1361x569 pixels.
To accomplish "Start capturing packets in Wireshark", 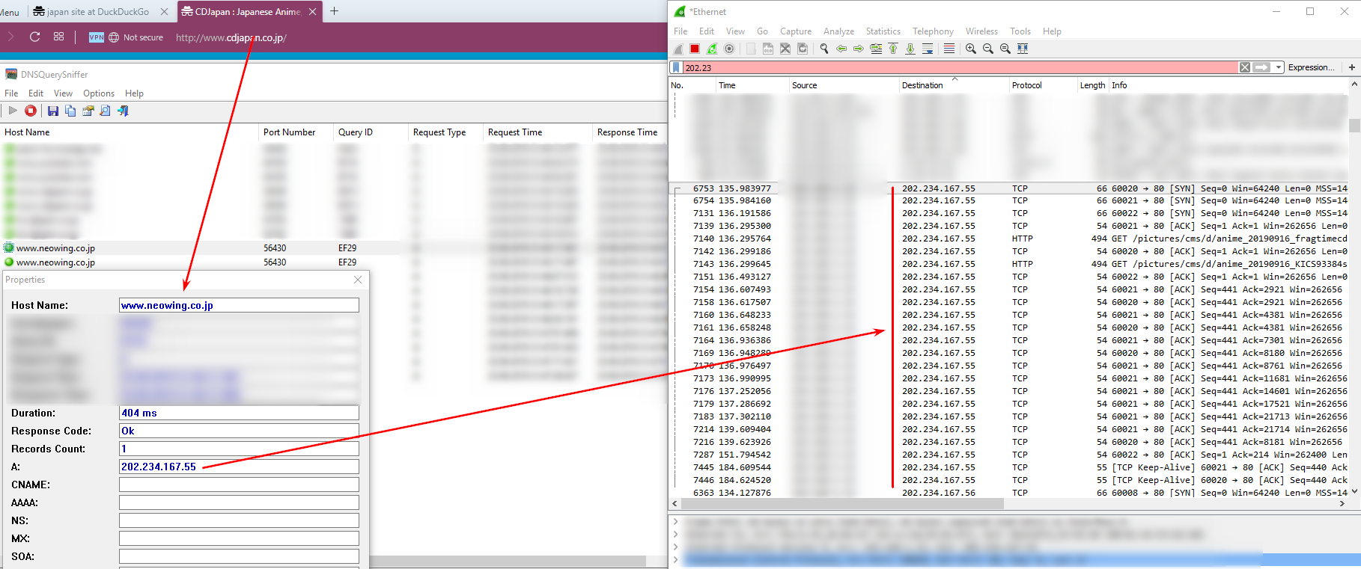I will [x=678, y=49].
